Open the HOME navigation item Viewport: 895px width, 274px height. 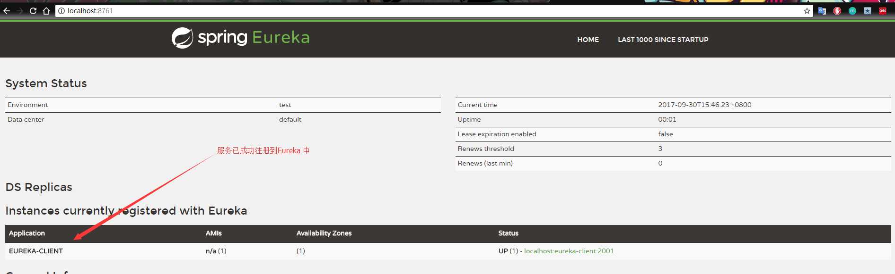[x=588, y=40]
